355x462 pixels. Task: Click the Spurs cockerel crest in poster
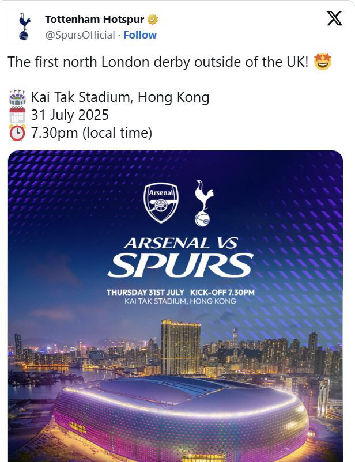[203, 203]
